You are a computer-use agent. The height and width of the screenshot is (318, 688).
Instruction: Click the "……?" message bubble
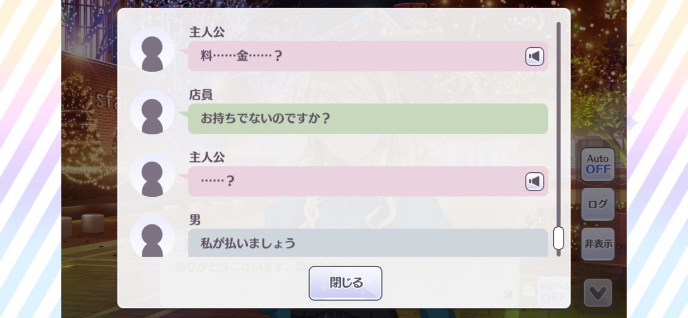click(x=353, y=182)
